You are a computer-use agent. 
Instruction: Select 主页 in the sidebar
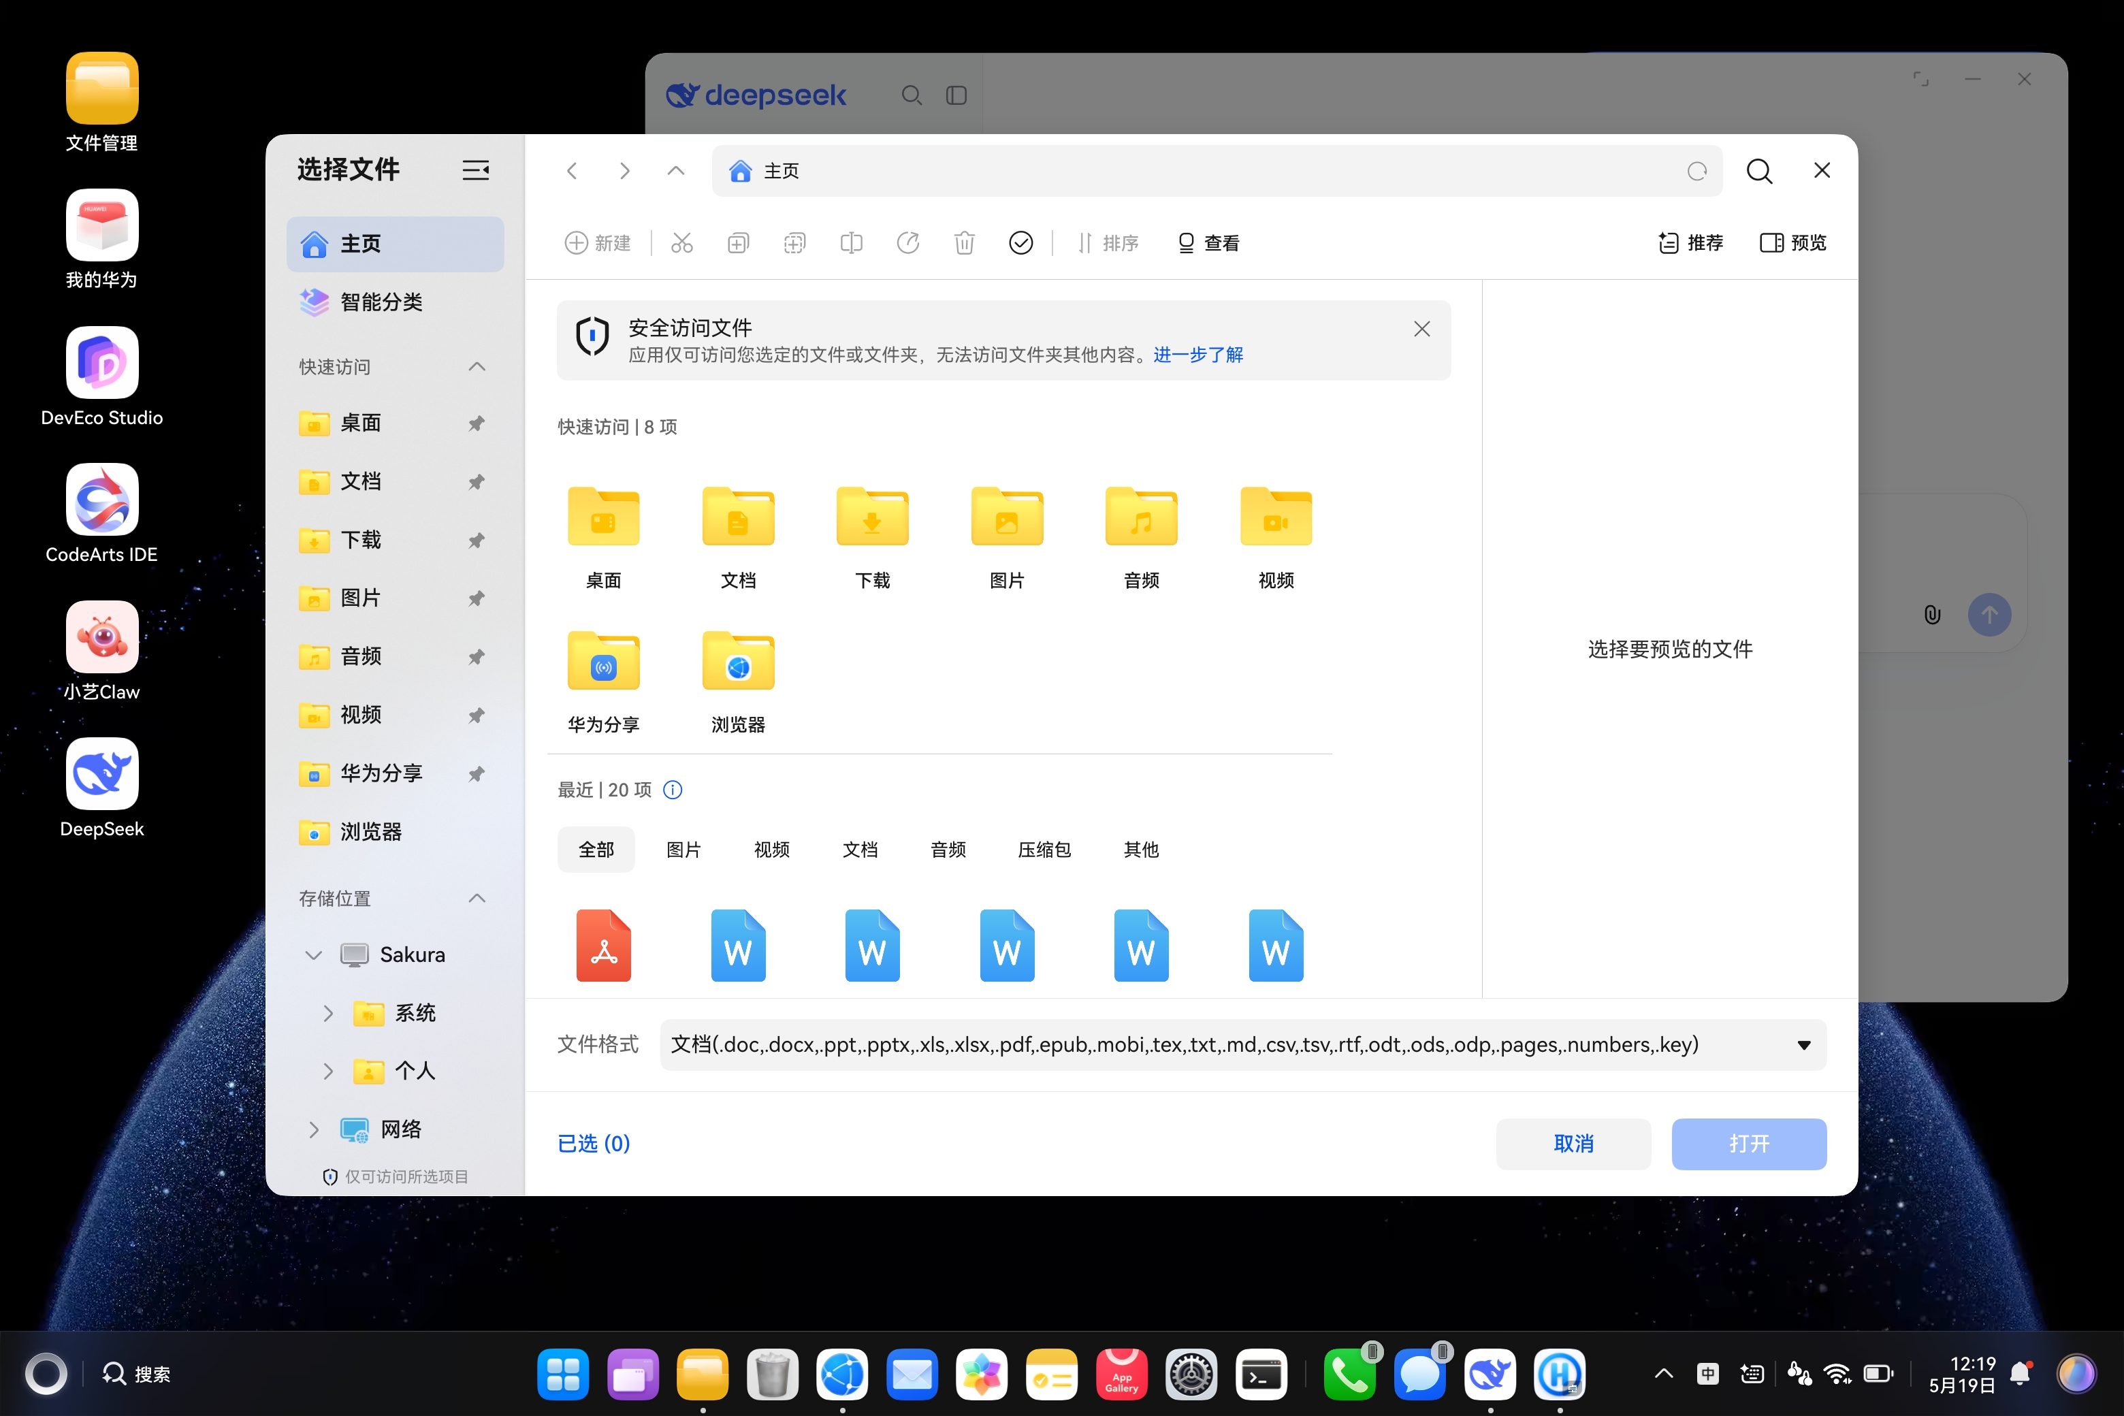click(395, 244)
